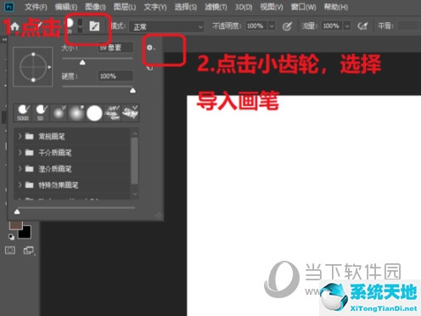Open the brush preset picker thumbnail
The width and height of the screenshot is (421, 316).
tap(70, 25)
